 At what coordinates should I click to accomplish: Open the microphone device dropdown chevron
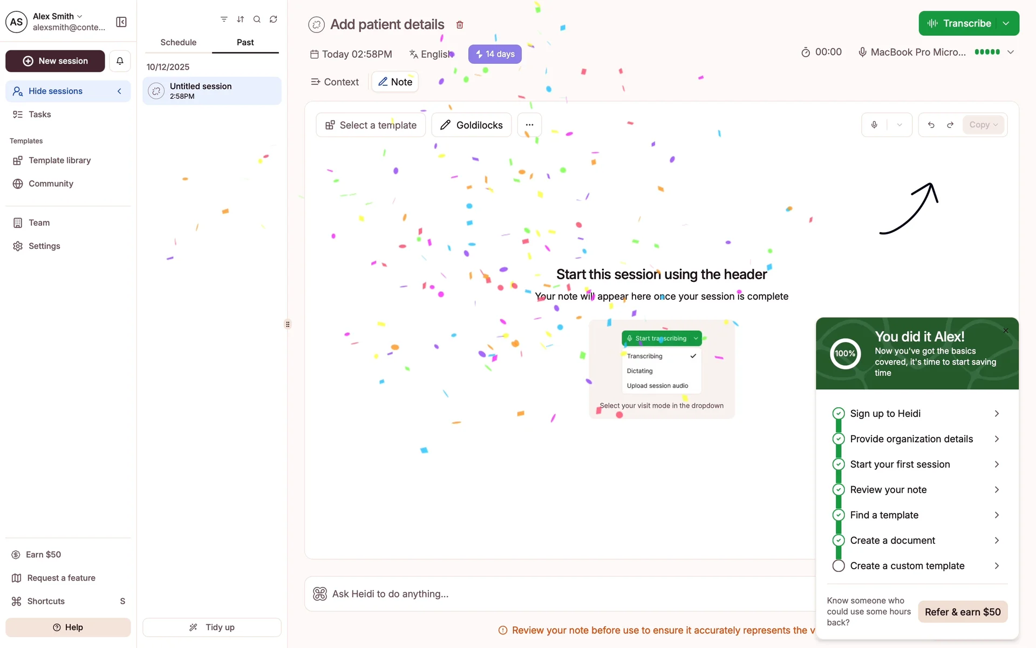1011,52
